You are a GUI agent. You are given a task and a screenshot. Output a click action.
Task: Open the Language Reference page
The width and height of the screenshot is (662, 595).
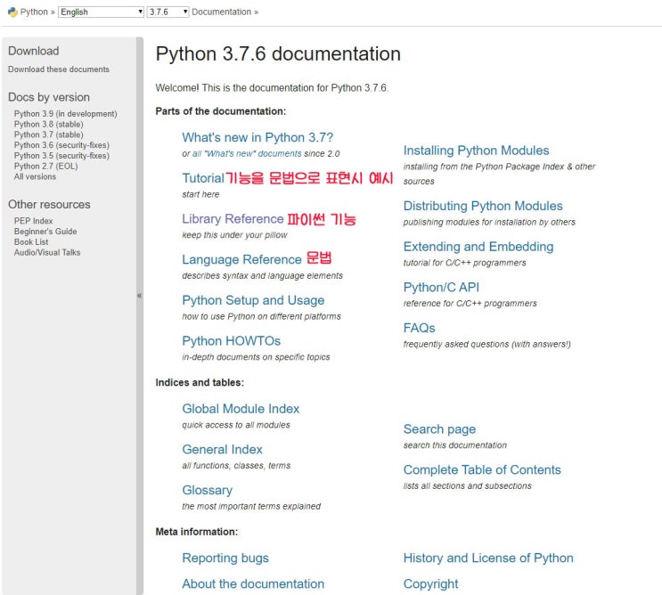[241, 260]
